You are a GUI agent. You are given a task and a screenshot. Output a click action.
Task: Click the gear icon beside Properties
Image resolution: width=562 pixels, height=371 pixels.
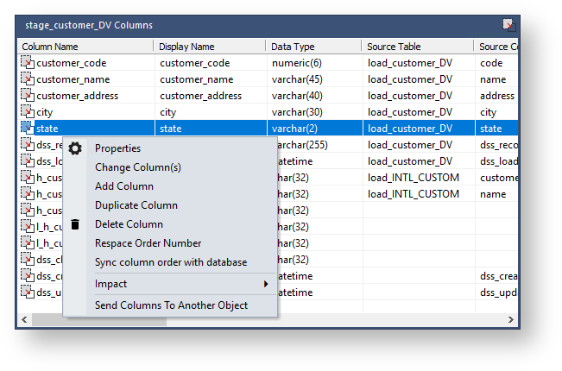click(x=75, y=148)
